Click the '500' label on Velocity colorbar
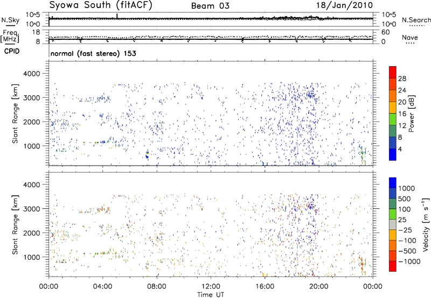Image resolution: width=431 pixels, height=298 pixels. (405, 199)
